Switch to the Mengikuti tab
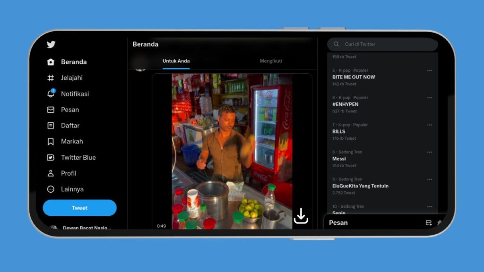 tap(271, 61)
